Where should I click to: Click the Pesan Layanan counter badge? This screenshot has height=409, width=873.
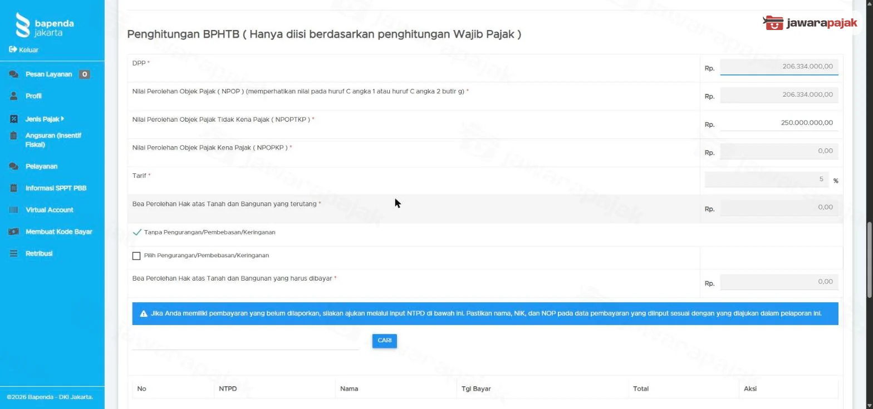pos(84,74)
